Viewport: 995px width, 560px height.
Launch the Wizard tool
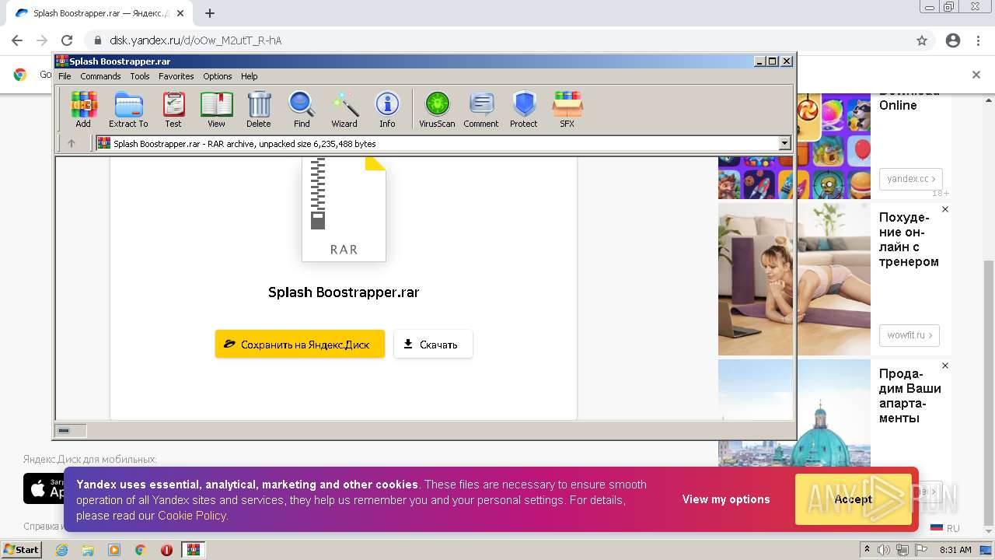click(x=344, y=109)
